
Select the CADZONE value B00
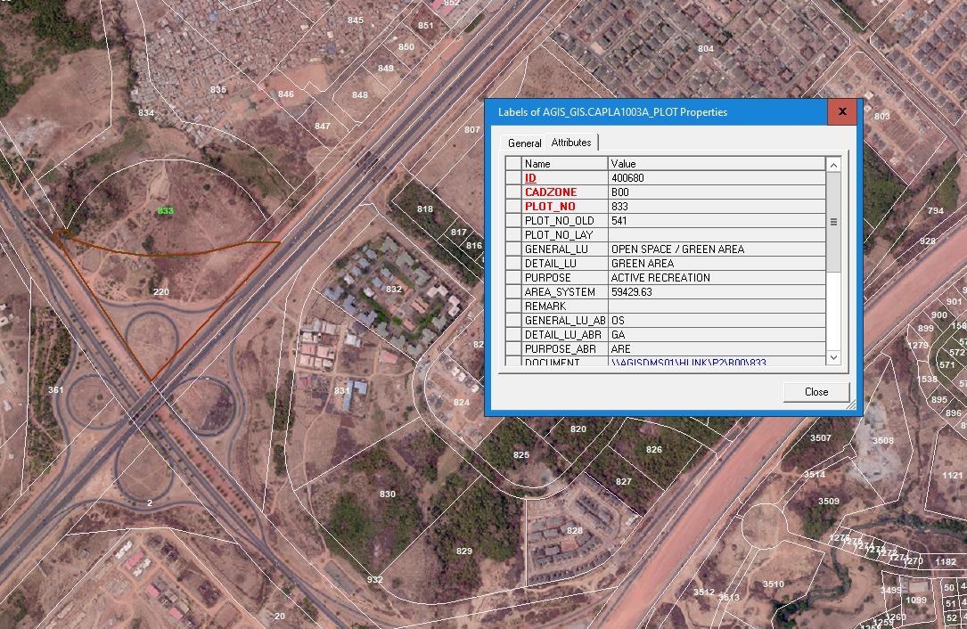point(717,192)
